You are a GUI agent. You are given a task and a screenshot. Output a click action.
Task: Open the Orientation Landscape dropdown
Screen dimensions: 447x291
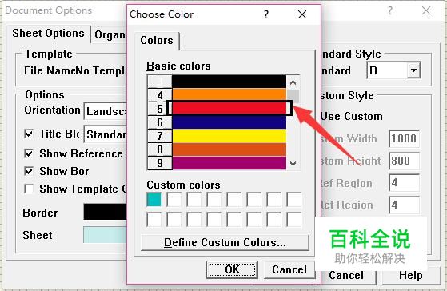tap(106, 111)
